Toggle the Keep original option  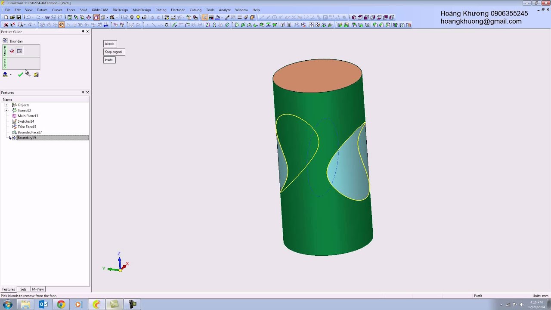(x=114, y=52)
